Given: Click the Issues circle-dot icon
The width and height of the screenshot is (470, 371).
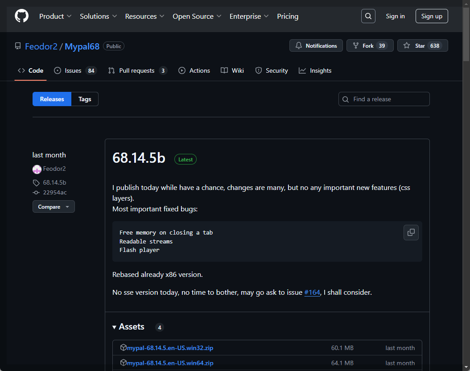Looking at the screenshot, I should tap(57, 71).
